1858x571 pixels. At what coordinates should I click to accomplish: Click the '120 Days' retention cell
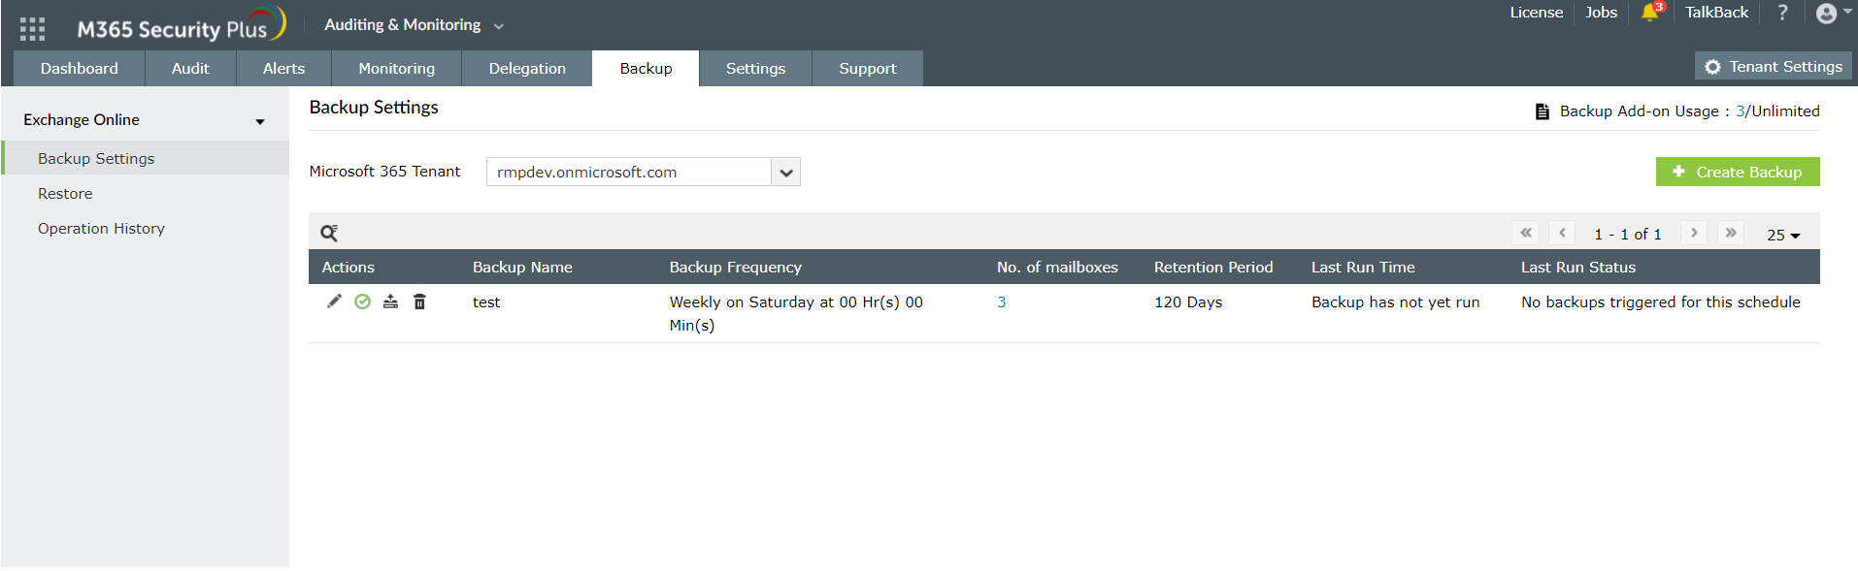(1188, 302)
